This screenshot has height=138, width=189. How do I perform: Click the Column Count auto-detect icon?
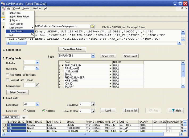[x=37, y=85]
